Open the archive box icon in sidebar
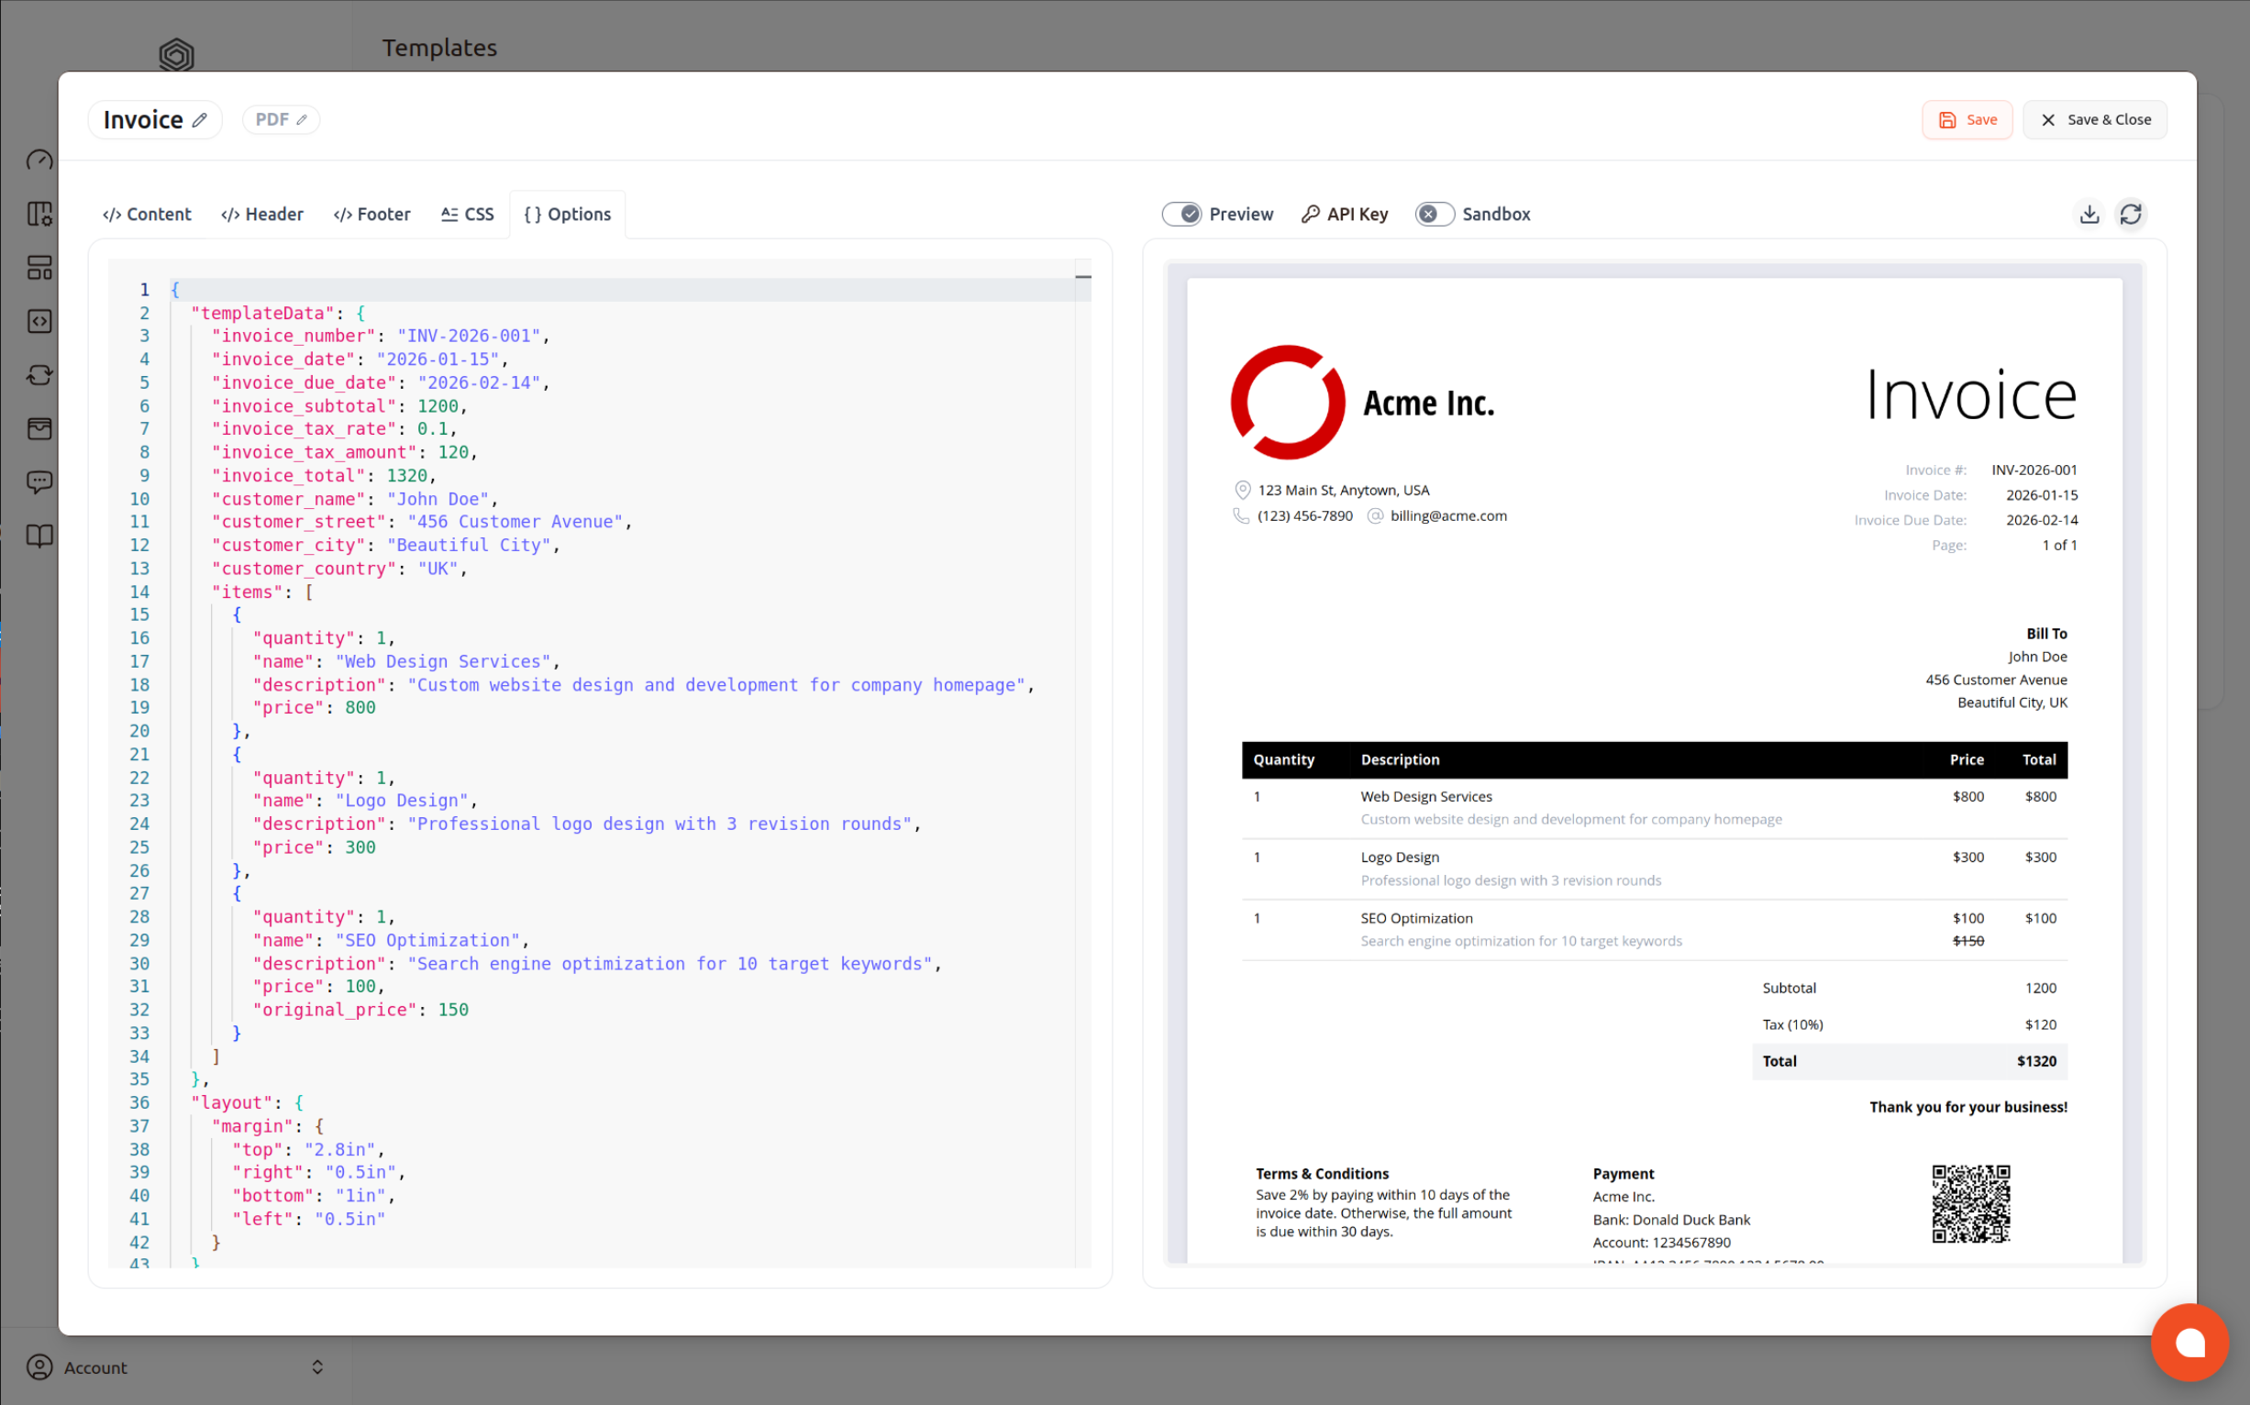 pyautogui.click(x=39, y=428)
